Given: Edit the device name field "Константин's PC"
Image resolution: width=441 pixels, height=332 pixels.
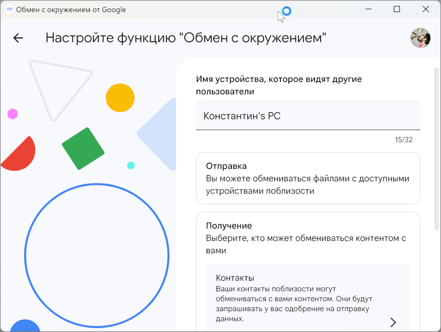Looking at the screenshot, I should (308, 115).
